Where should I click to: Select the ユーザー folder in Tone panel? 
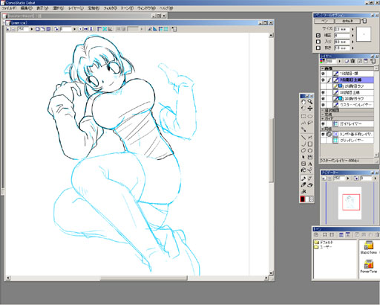coord(324,247)
